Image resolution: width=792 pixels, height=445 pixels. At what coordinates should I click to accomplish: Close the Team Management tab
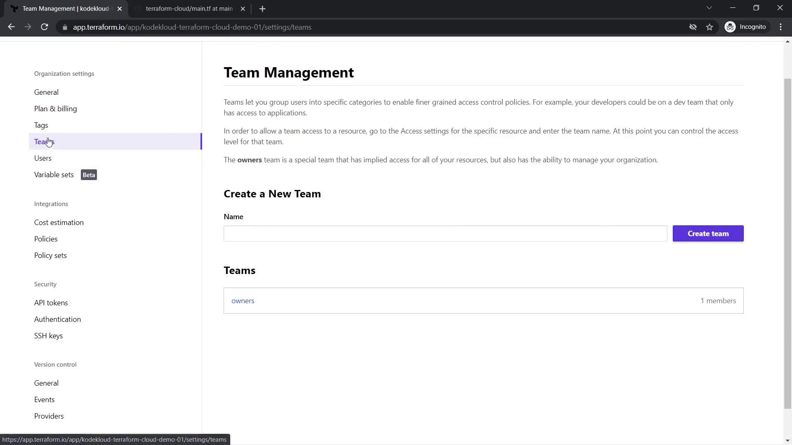click(120, 9)
